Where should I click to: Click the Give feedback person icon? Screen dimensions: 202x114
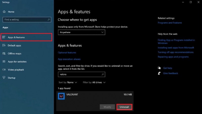click(159, 73)
